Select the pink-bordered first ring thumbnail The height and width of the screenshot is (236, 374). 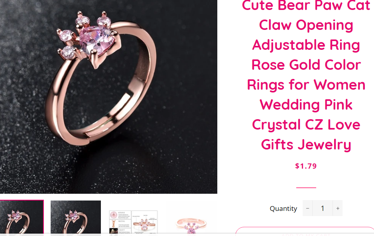22,217
